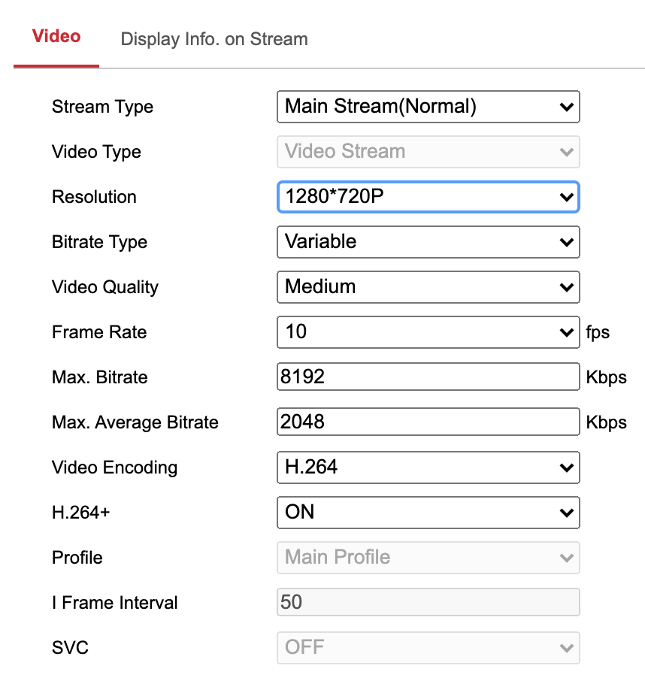Click the I Frame Interval label text
This screenshot has height=699, width=645.
click(x=115, y=603)
